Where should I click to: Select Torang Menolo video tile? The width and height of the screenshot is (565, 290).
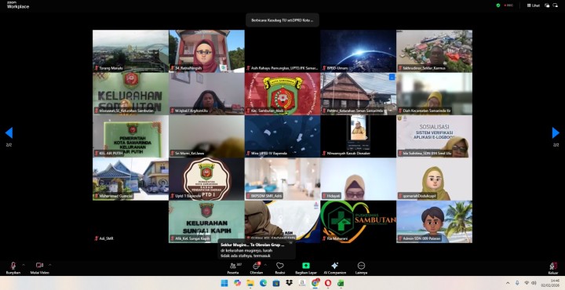click(x=130, y=51)
